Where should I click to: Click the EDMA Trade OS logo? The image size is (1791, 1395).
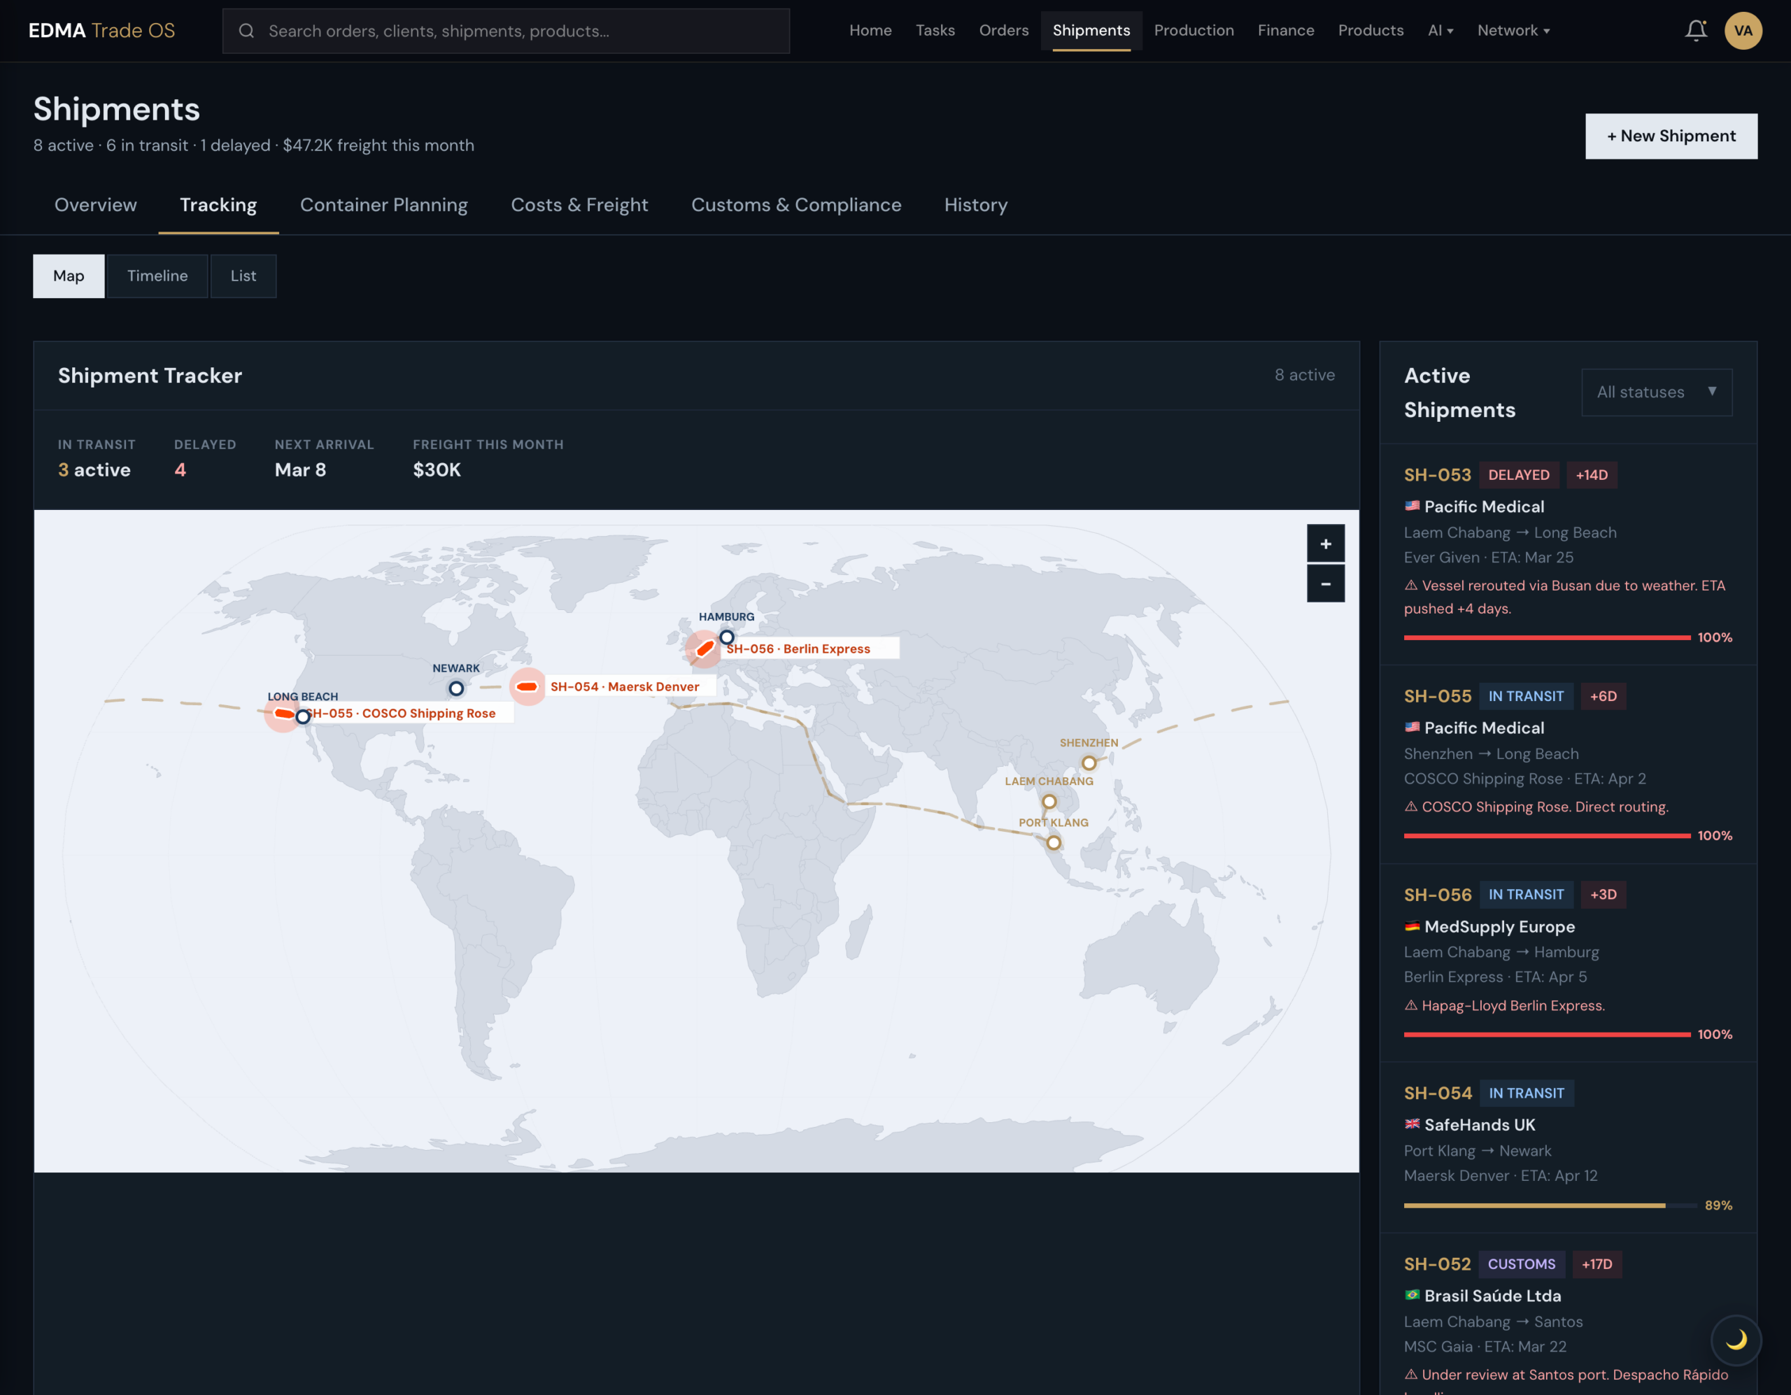point(101,30)
